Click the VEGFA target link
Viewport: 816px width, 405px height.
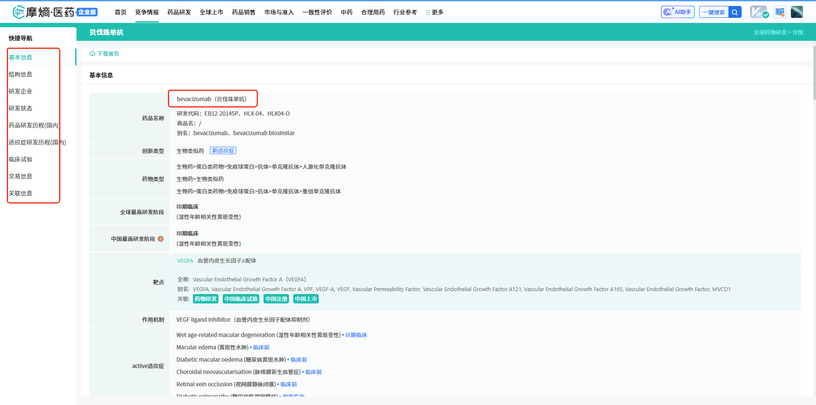pyautogui.click(x=185, y=261)
